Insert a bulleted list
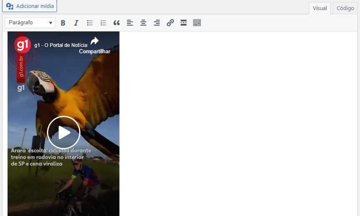 pyautogui.click(x=90, y=23)
